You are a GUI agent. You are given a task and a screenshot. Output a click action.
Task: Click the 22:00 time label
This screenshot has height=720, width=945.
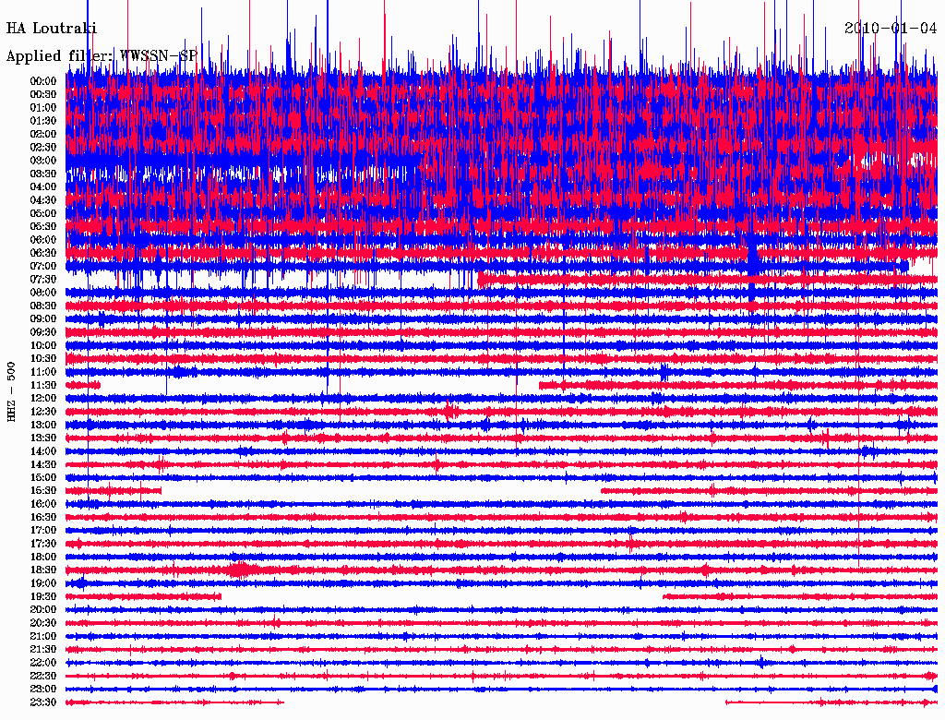point(43,663)
